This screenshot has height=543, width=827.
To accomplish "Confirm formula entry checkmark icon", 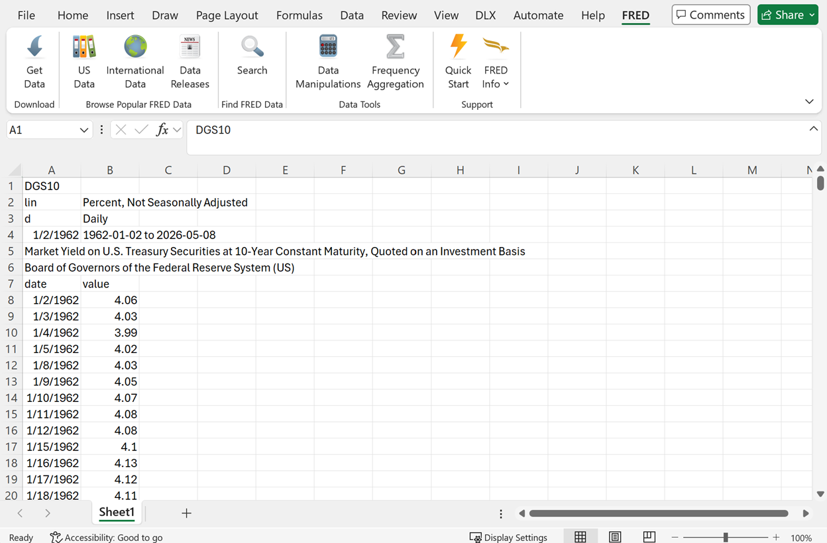I will pyautogui.click(x=141, y=130).
